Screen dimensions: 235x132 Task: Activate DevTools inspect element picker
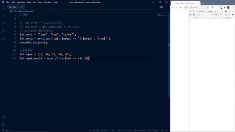[x=191, y=11]
